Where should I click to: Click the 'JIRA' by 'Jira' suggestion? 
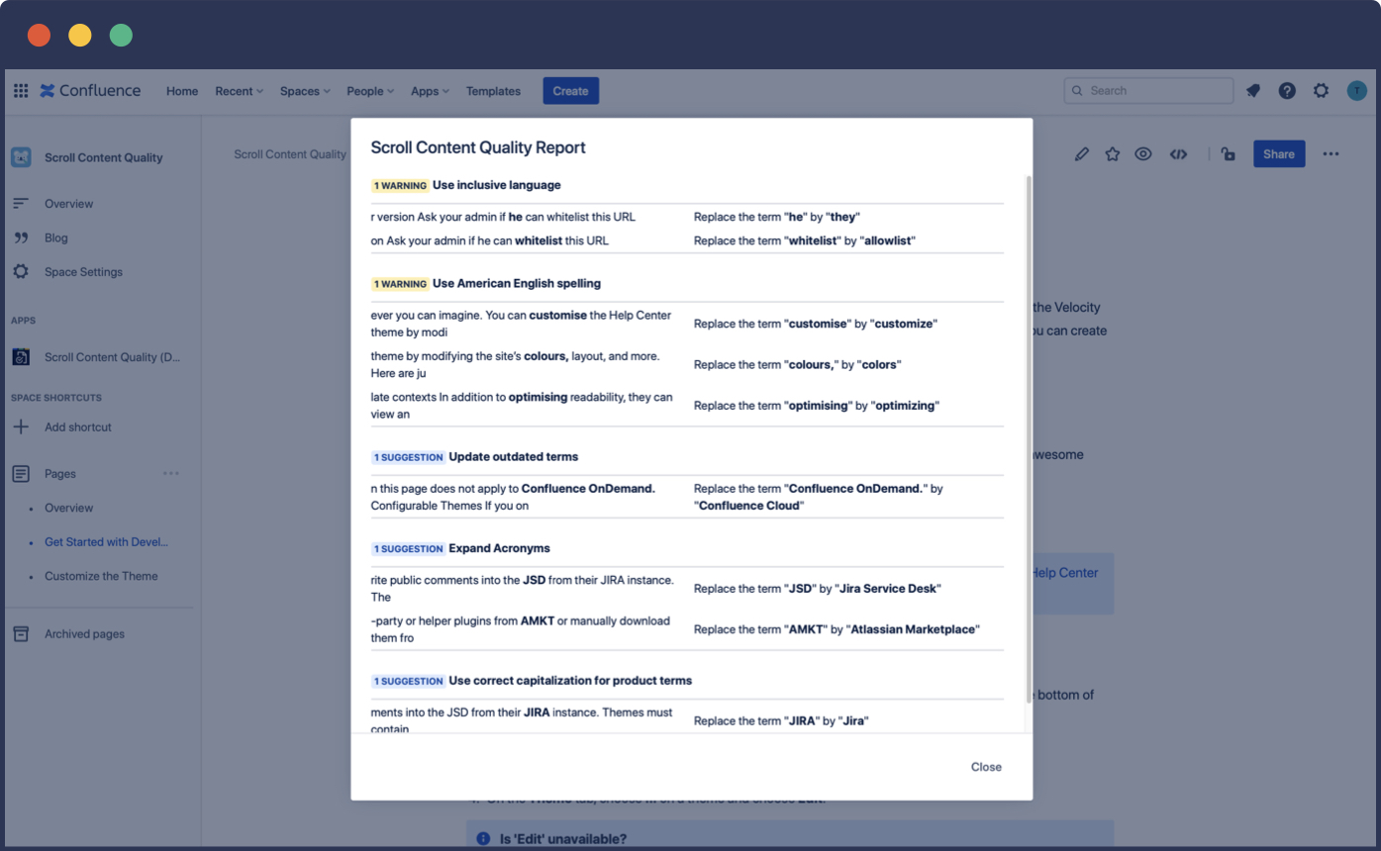tap(781, 721)
